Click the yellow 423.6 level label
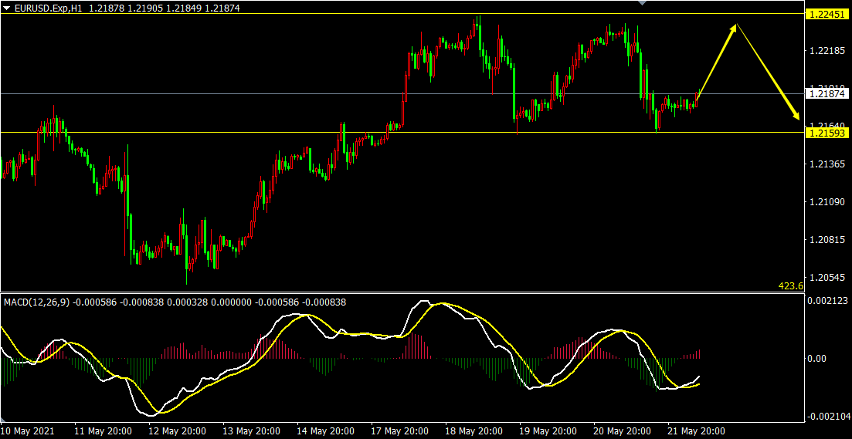The height and width of the screenshot is (439, 852). point(790,286)
